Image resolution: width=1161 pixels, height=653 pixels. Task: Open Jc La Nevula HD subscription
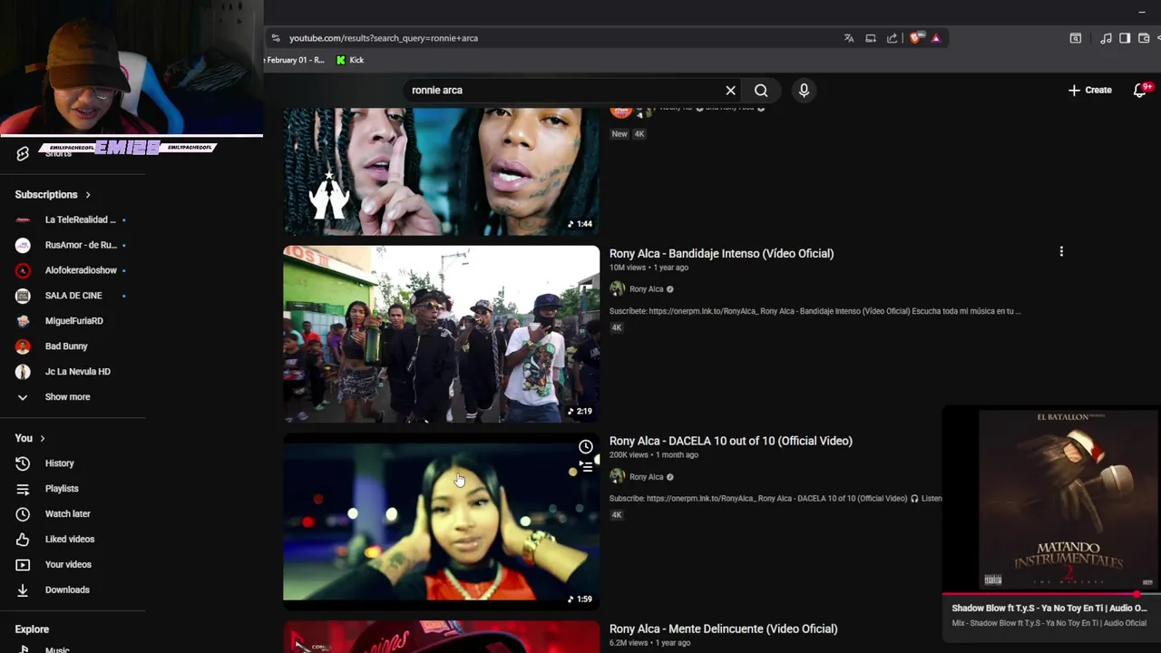[x=73, y=372]
